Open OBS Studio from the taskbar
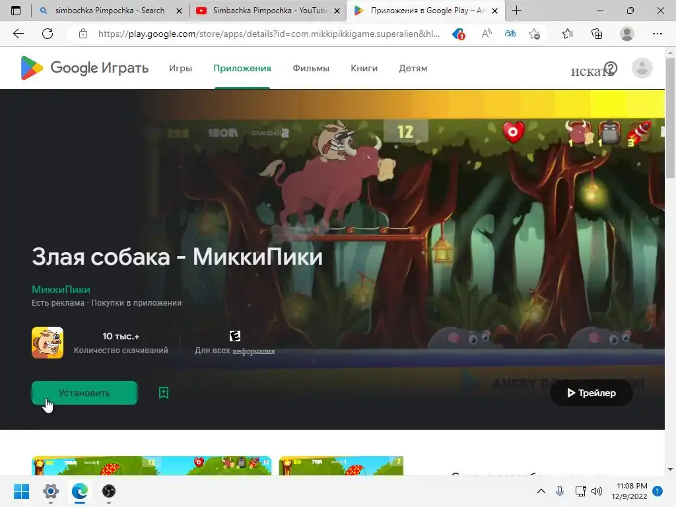 coord(109,491)
